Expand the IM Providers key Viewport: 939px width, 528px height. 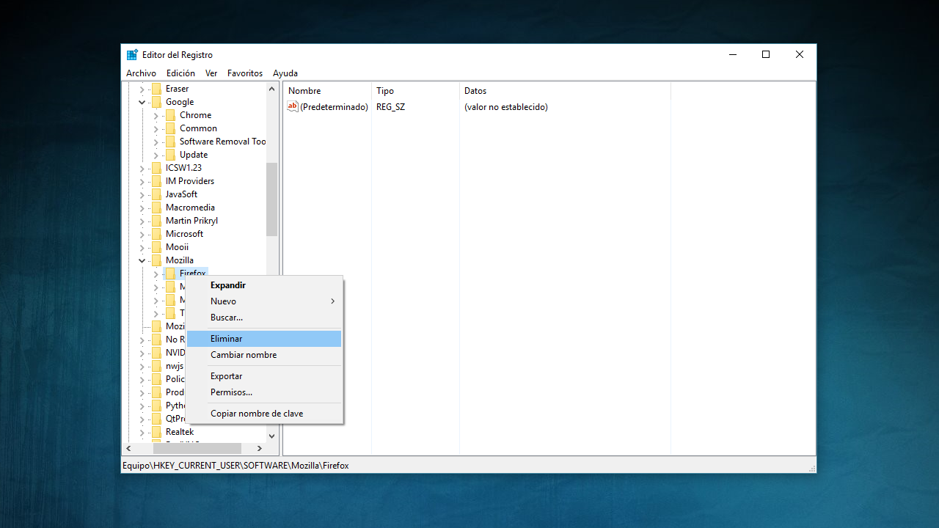[142, 181]
